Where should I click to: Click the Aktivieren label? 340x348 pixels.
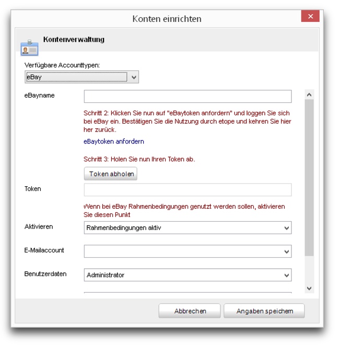click(39, 226)
